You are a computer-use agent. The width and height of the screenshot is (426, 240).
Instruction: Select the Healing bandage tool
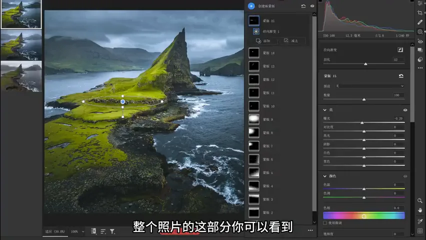[420, 22]
